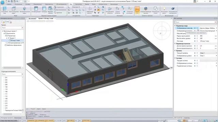
Task: Click Изолировать объекты lightbulb icon
Action: (110, 9)
